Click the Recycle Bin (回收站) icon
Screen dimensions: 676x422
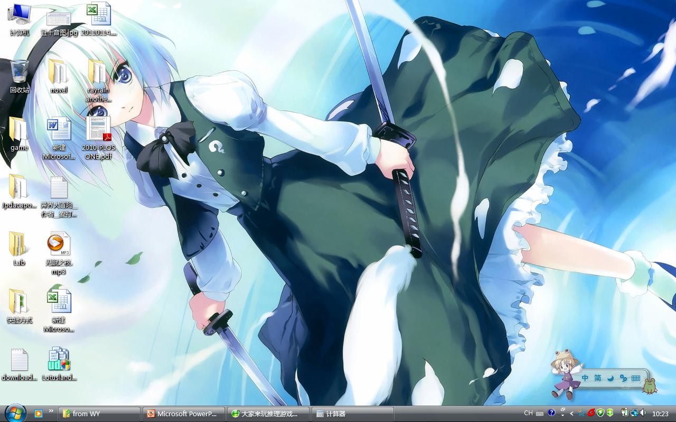[x=20, y=73]
